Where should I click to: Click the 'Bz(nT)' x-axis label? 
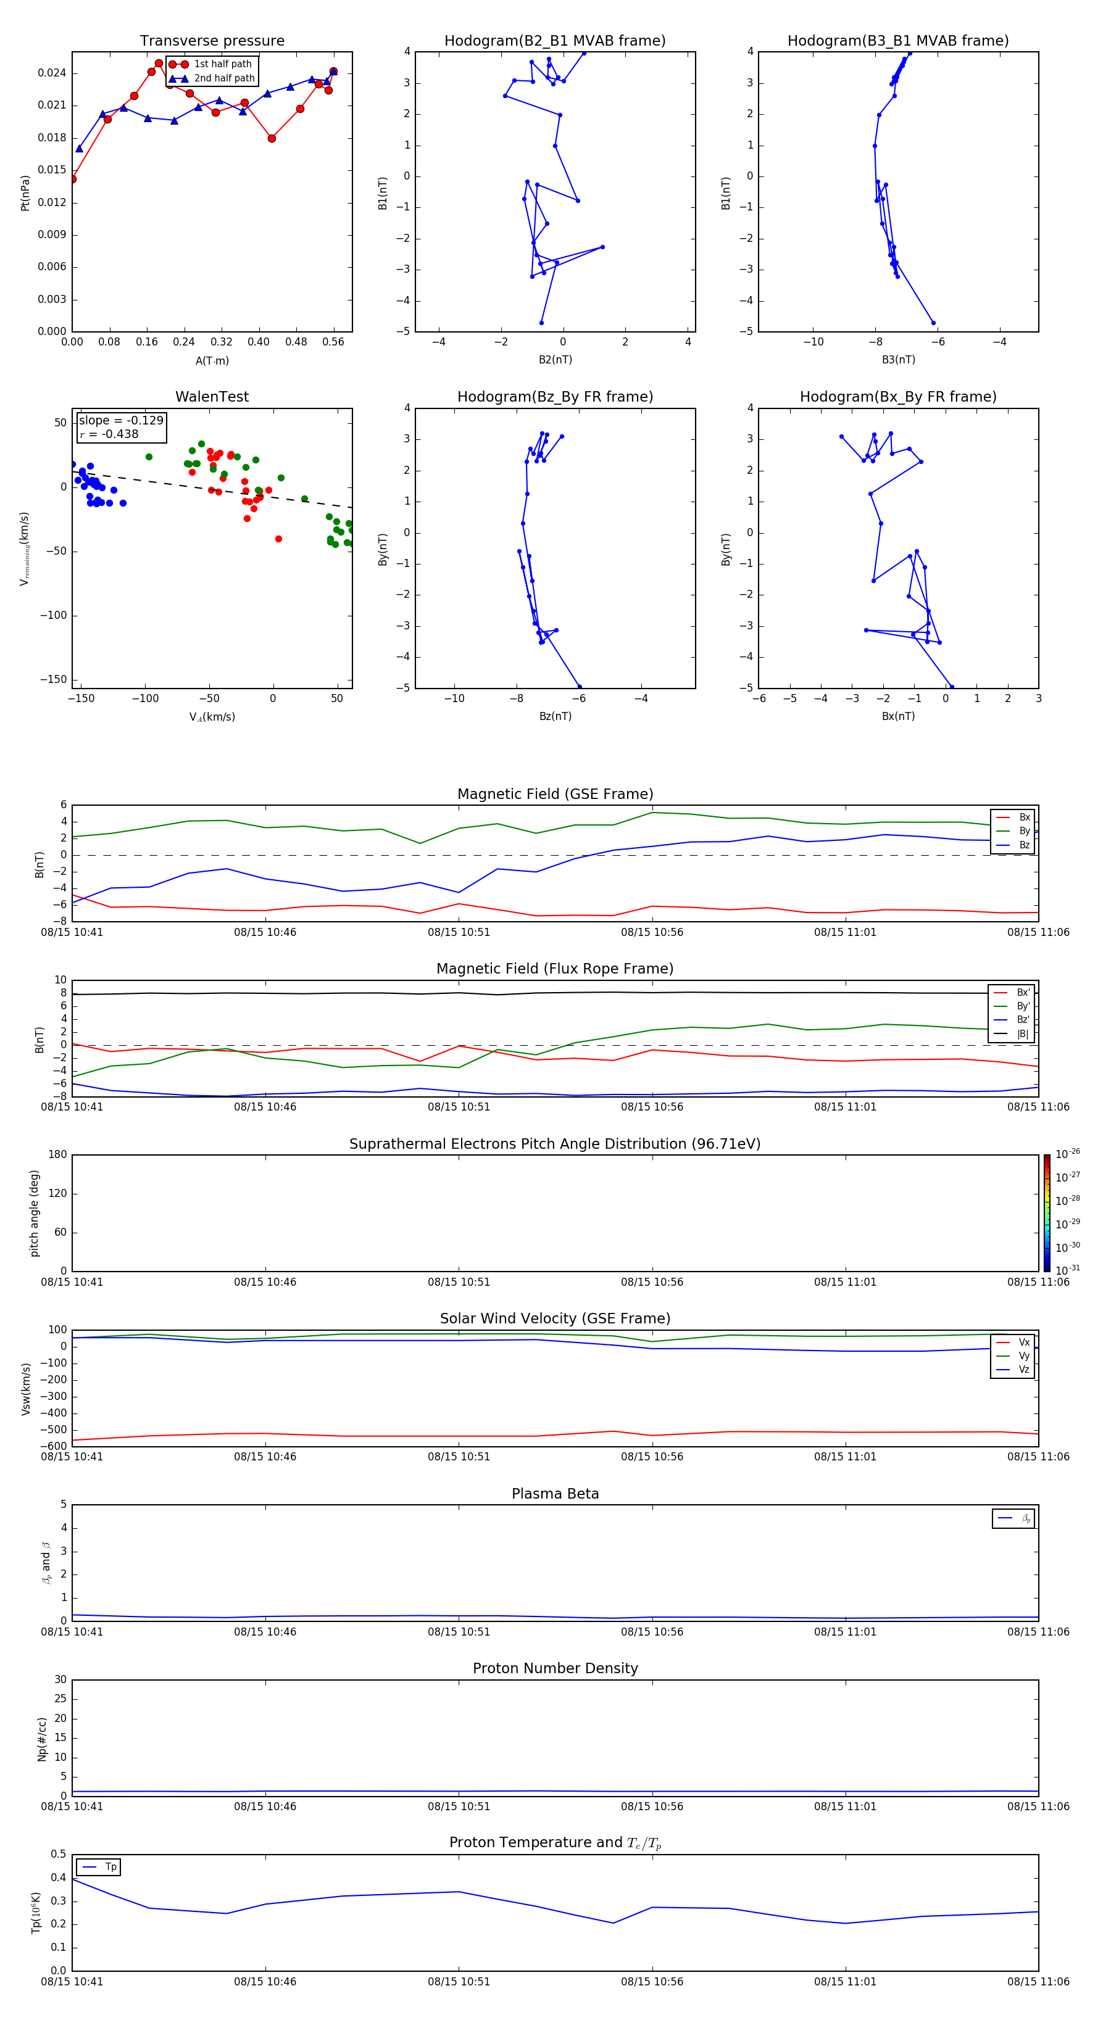(x=555, y=716)
